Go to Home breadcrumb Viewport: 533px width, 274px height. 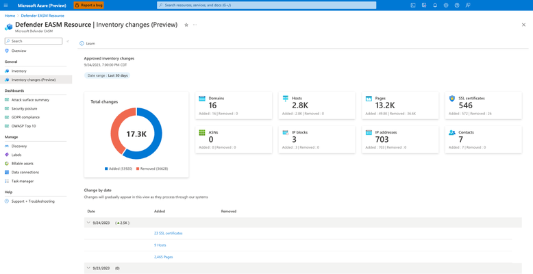(x=10, y=16)
